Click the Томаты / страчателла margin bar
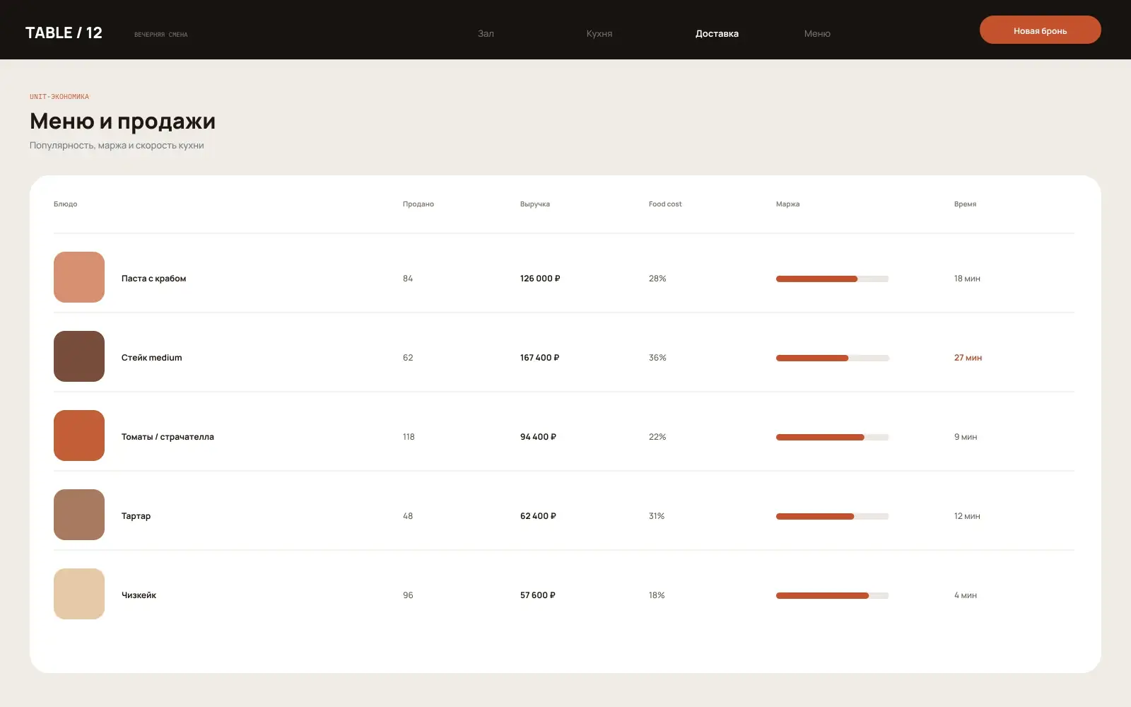The height and width of the screenshot is (707, 1131). (x=832, y=437)
